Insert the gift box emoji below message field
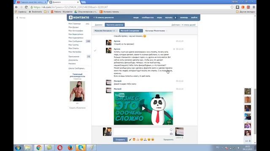 coord(134,140)
